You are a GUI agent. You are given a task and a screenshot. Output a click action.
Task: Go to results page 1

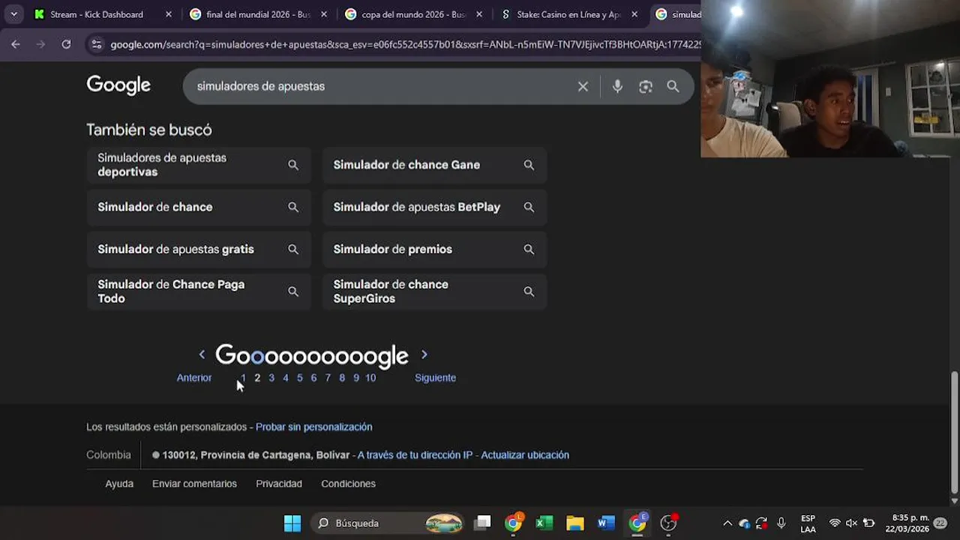pyautogui.click(x=243, y=378)
